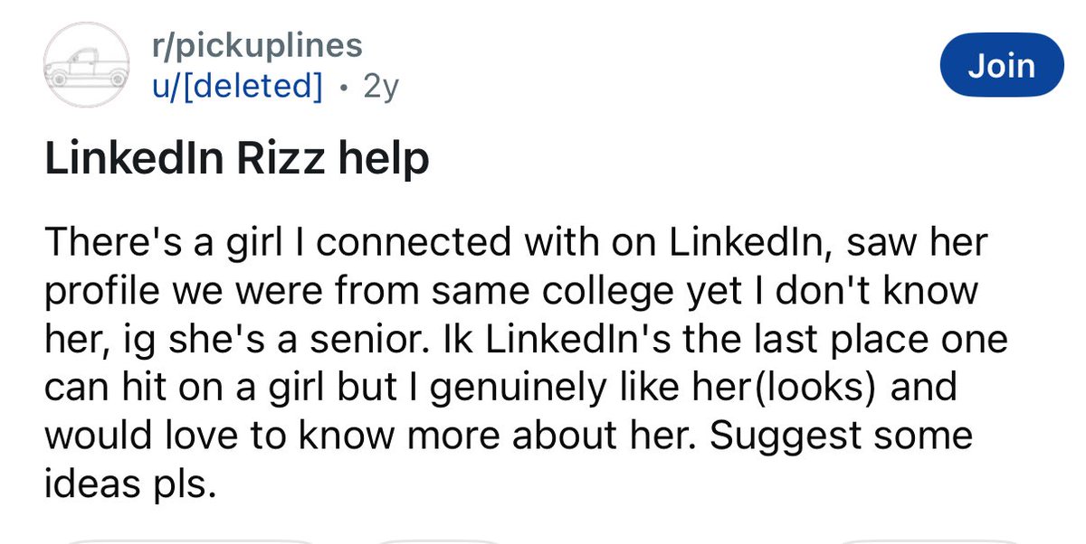This screenshot has height=544, width=1086.
Task: Click the partially visible comments pill below the post
Action: (x=437, y=540)
